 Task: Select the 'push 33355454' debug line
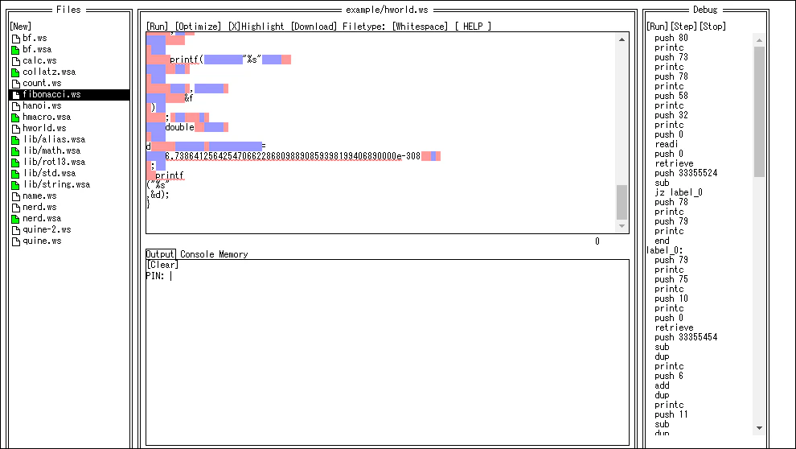pos(686,337)
